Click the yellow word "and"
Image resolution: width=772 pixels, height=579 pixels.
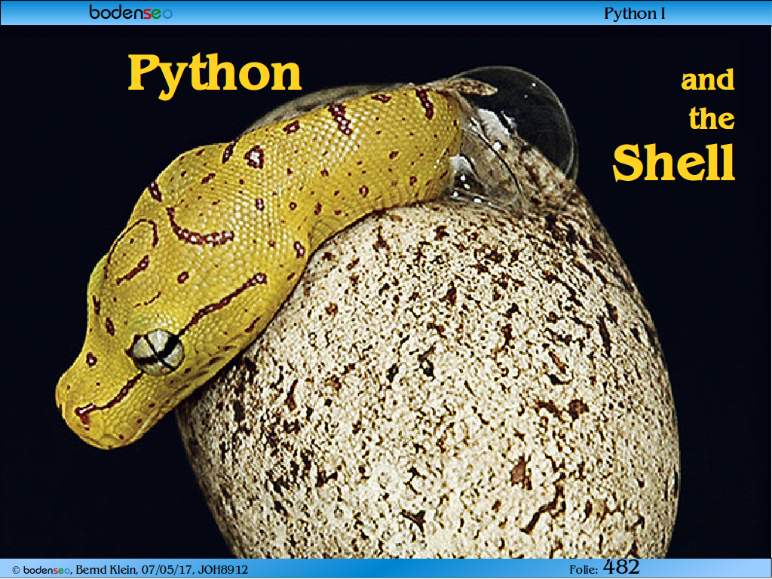[707, 80]
